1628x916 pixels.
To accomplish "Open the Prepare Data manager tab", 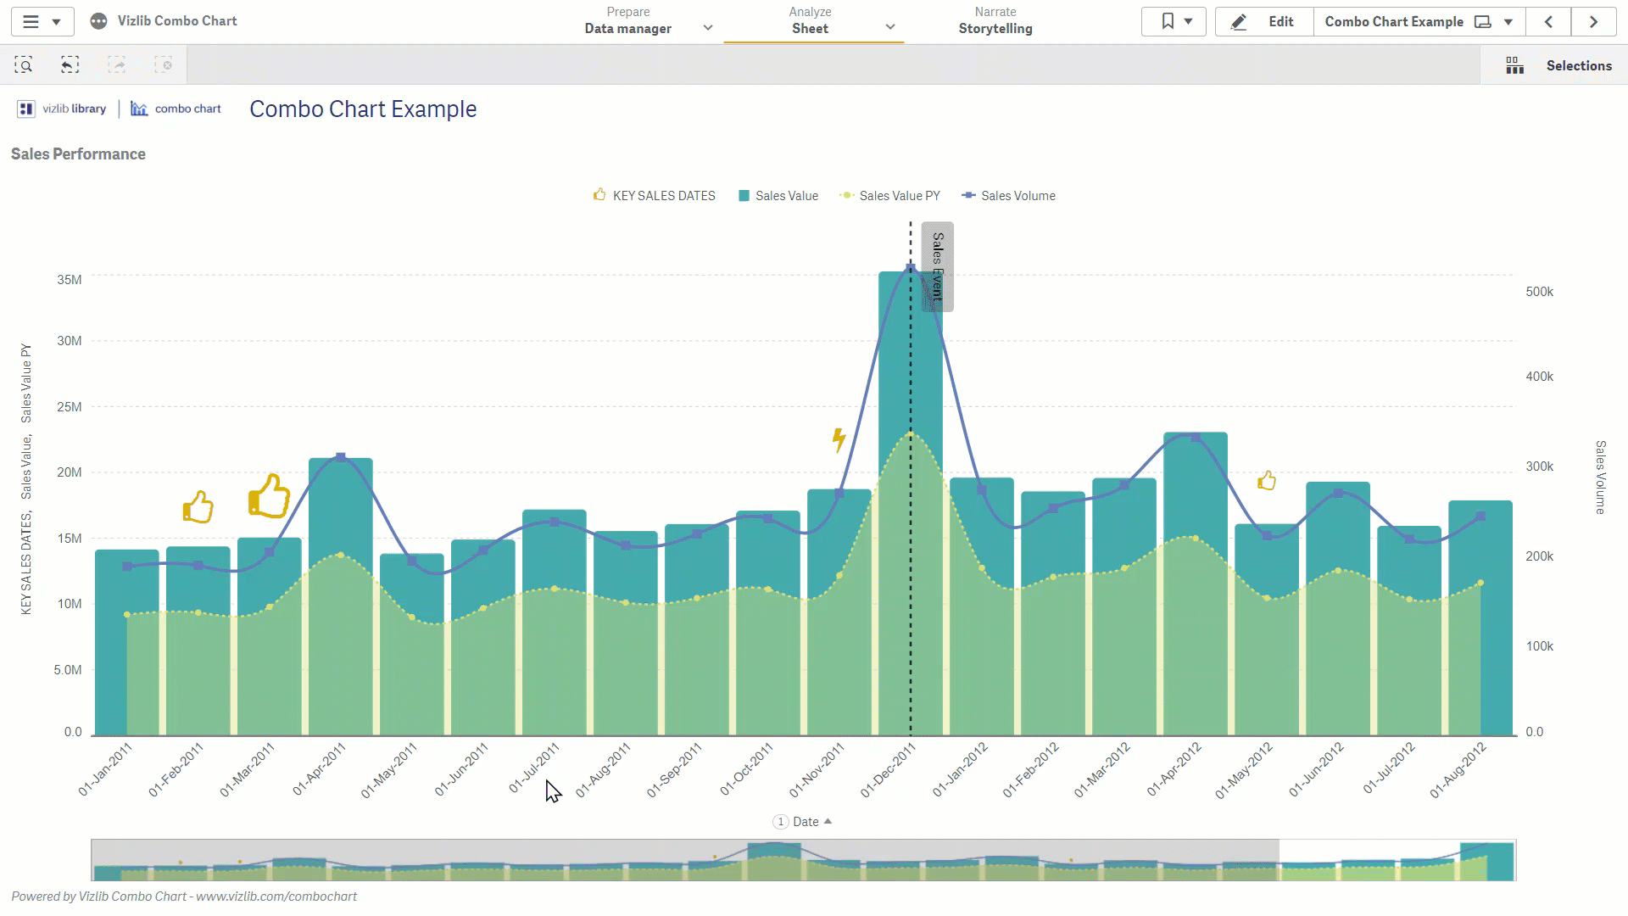I will pos(628,21).
